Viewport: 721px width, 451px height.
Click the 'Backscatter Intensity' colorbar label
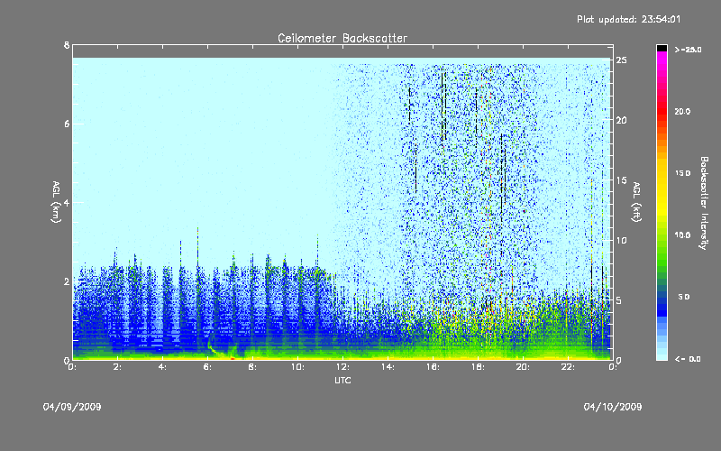pos(704,203)
